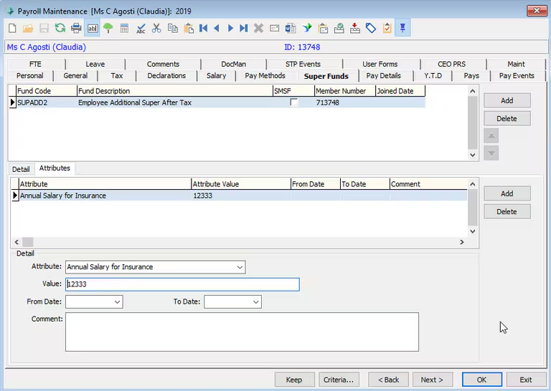Viewport: 551px width, 391px height.
Task: Click into the Comment text box
Action: (x=242, y=332)
